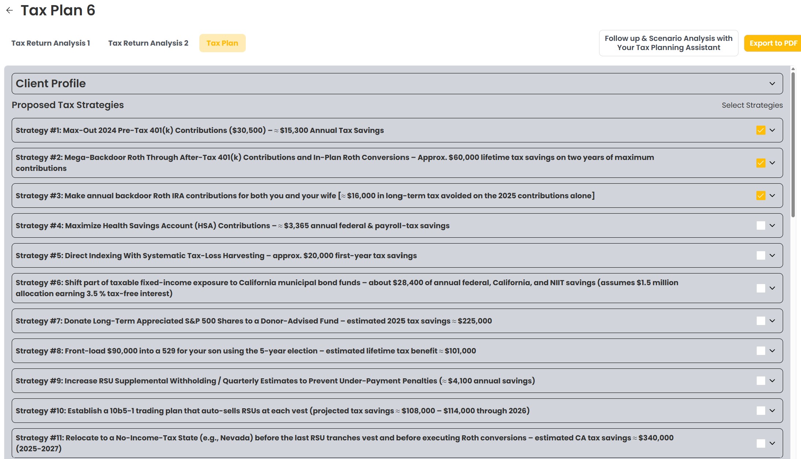Expand Strategy #1 details with chevron
The width and height of the screenshot is (801, 459).
(772, 130)
